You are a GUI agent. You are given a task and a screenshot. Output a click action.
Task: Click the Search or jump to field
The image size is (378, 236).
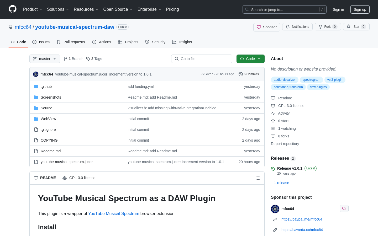click(285, 9)
